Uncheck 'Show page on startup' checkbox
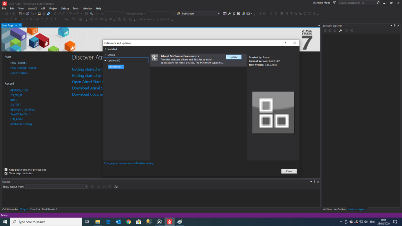The height and width of the screenshot is (226, 402). [6, 173]
